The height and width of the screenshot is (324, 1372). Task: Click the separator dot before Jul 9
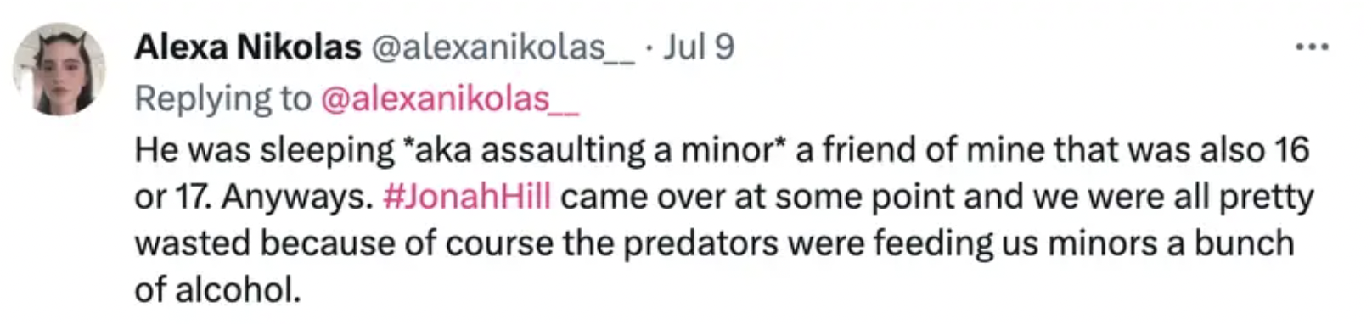(x=649, y=47)
